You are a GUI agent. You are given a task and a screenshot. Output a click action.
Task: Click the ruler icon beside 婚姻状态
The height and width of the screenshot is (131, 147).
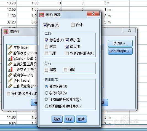point(10,53)
